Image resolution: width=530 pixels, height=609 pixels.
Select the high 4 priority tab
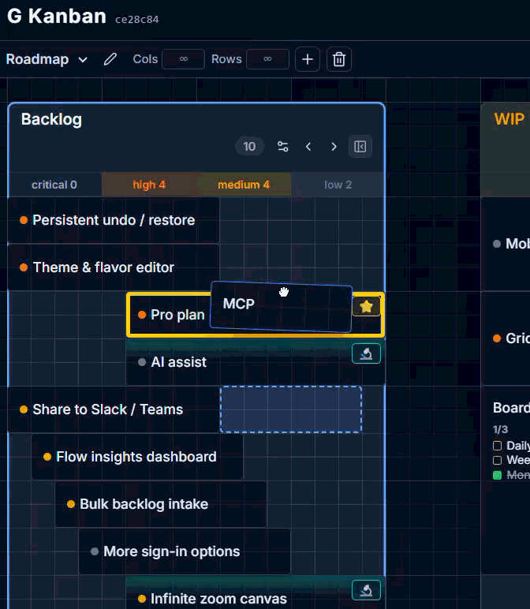pos(149,185)
